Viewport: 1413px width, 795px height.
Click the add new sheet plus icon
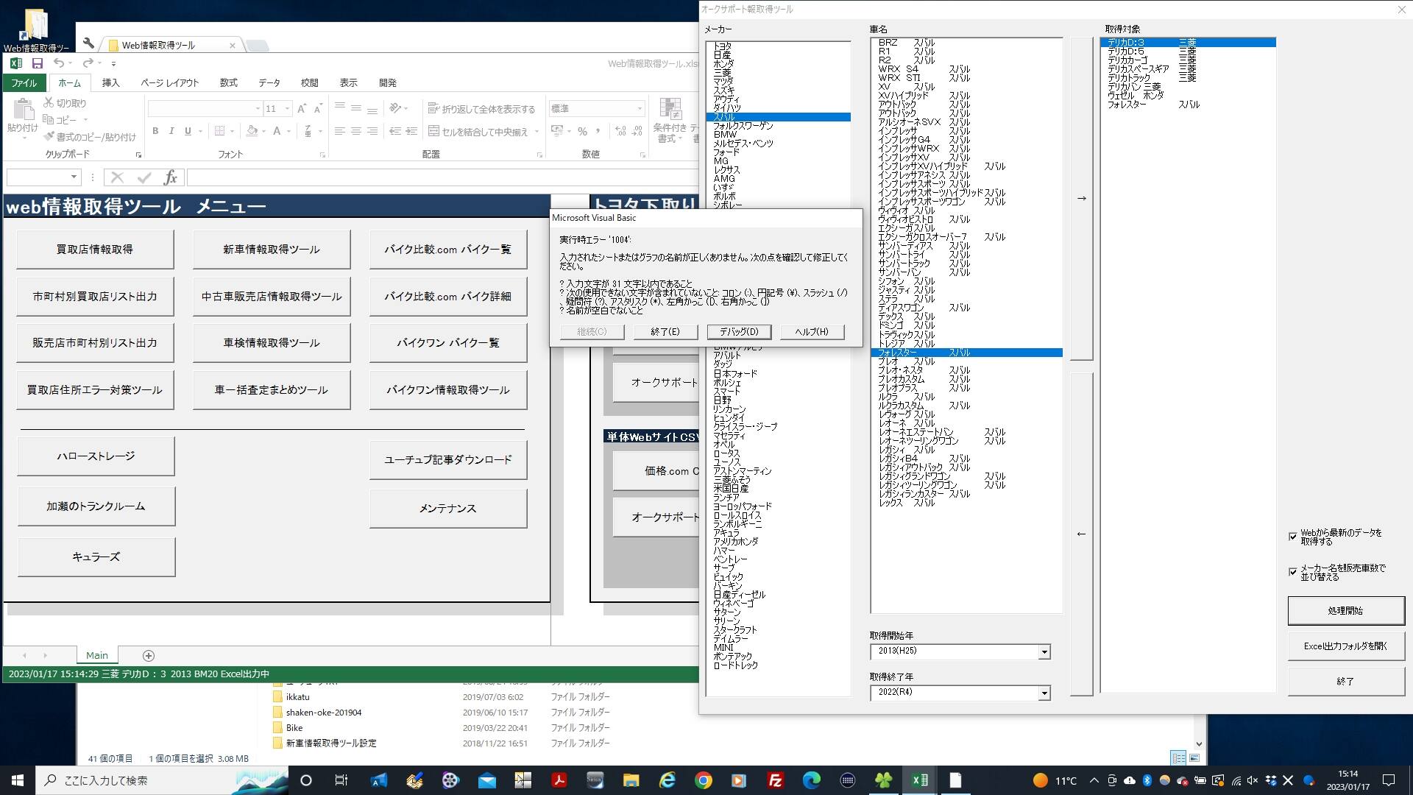click(148, 656)
